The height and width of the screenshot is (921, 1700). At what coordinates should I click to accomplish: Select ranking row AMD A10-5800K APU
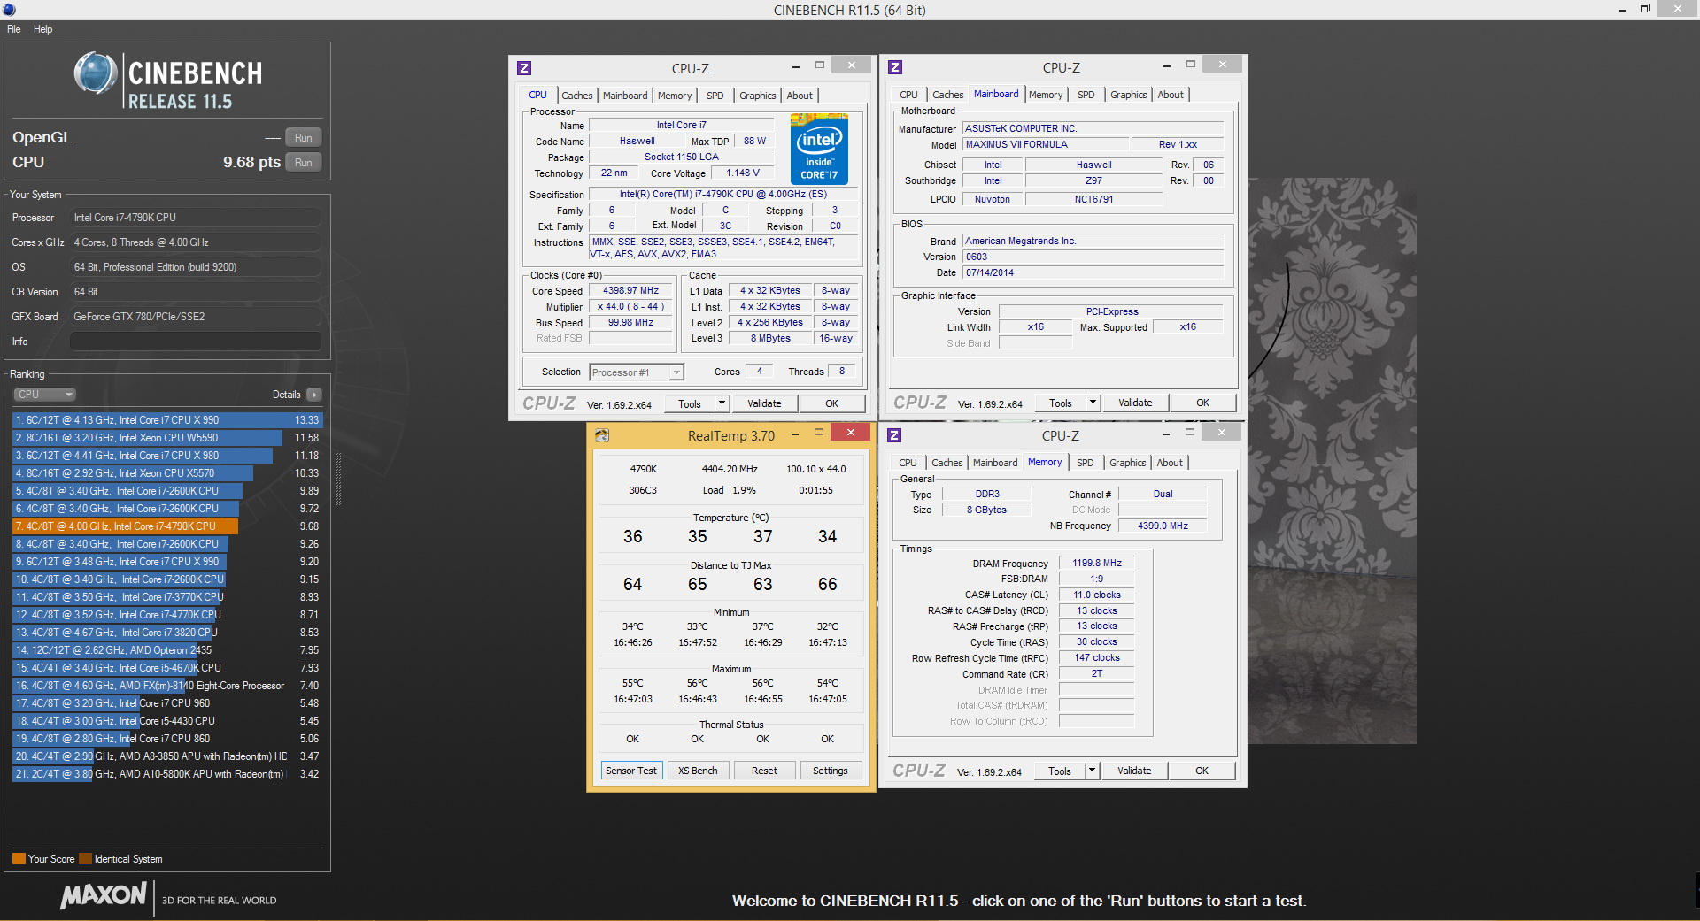coord(167,774)
